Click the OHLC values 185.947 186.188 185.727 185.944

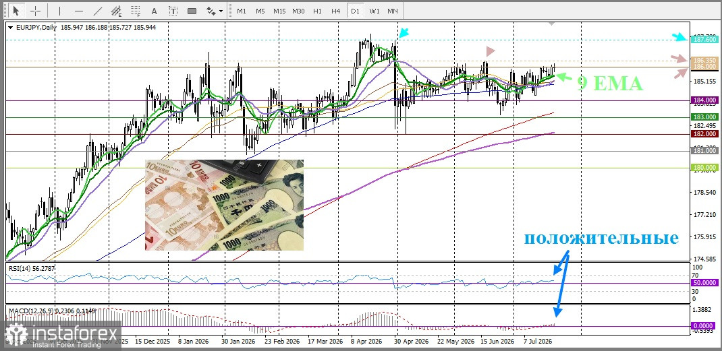[108, 28]
